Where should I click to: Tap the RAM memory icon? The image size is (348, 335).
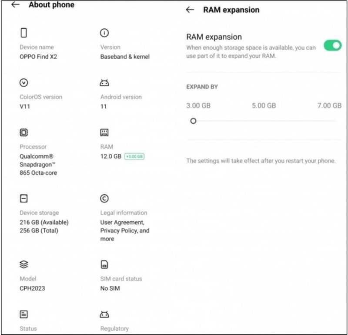(x=104, y=132)
